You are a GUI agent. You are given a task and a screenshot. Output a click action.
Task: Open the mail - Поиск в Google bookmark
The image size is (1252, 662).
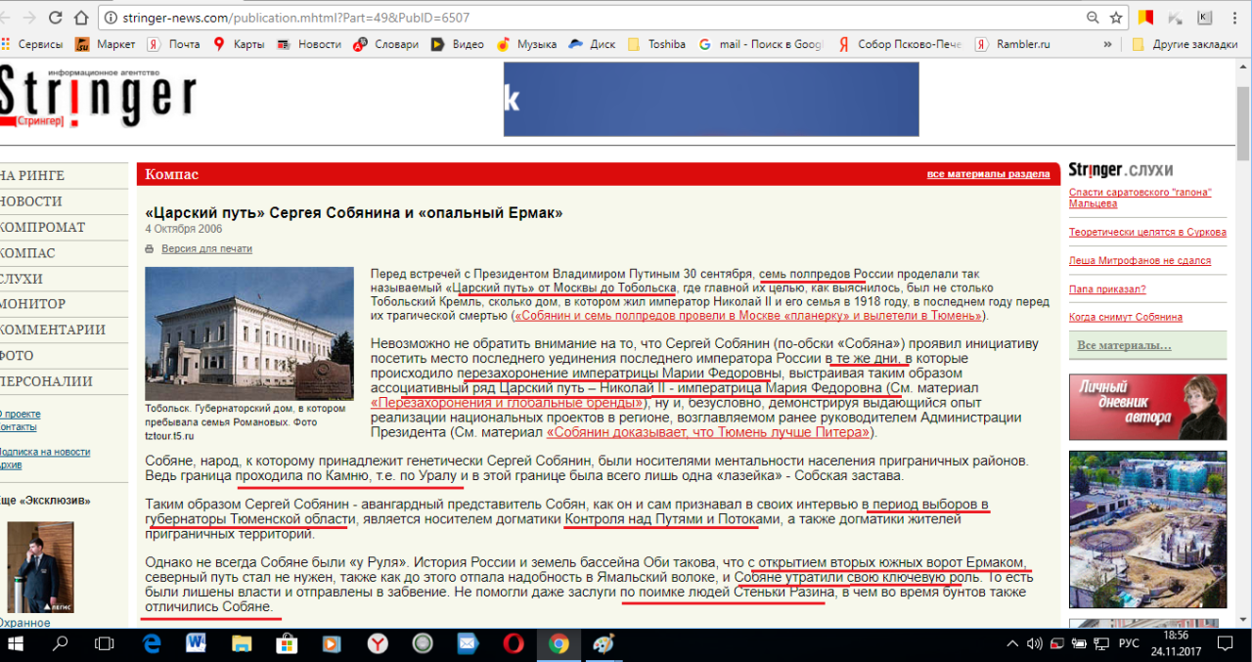[x=761, y=44]
